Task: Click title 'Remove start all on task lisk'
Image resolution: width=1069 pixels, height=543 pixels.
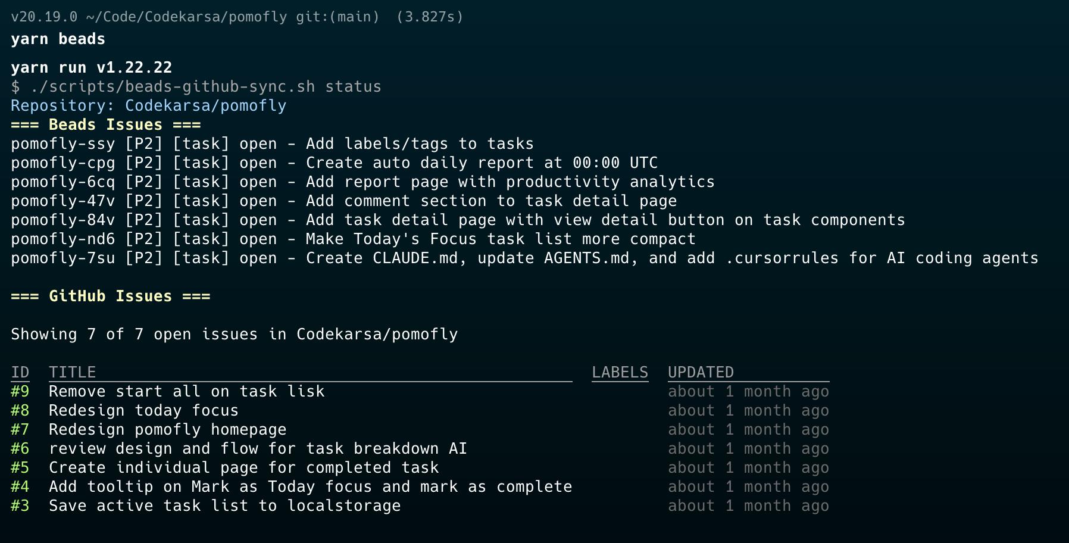Action: point(187,392)
